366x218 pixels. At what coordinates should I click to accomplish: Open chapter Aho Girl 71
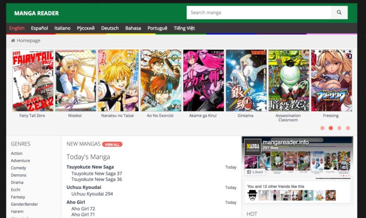(83, 214)
